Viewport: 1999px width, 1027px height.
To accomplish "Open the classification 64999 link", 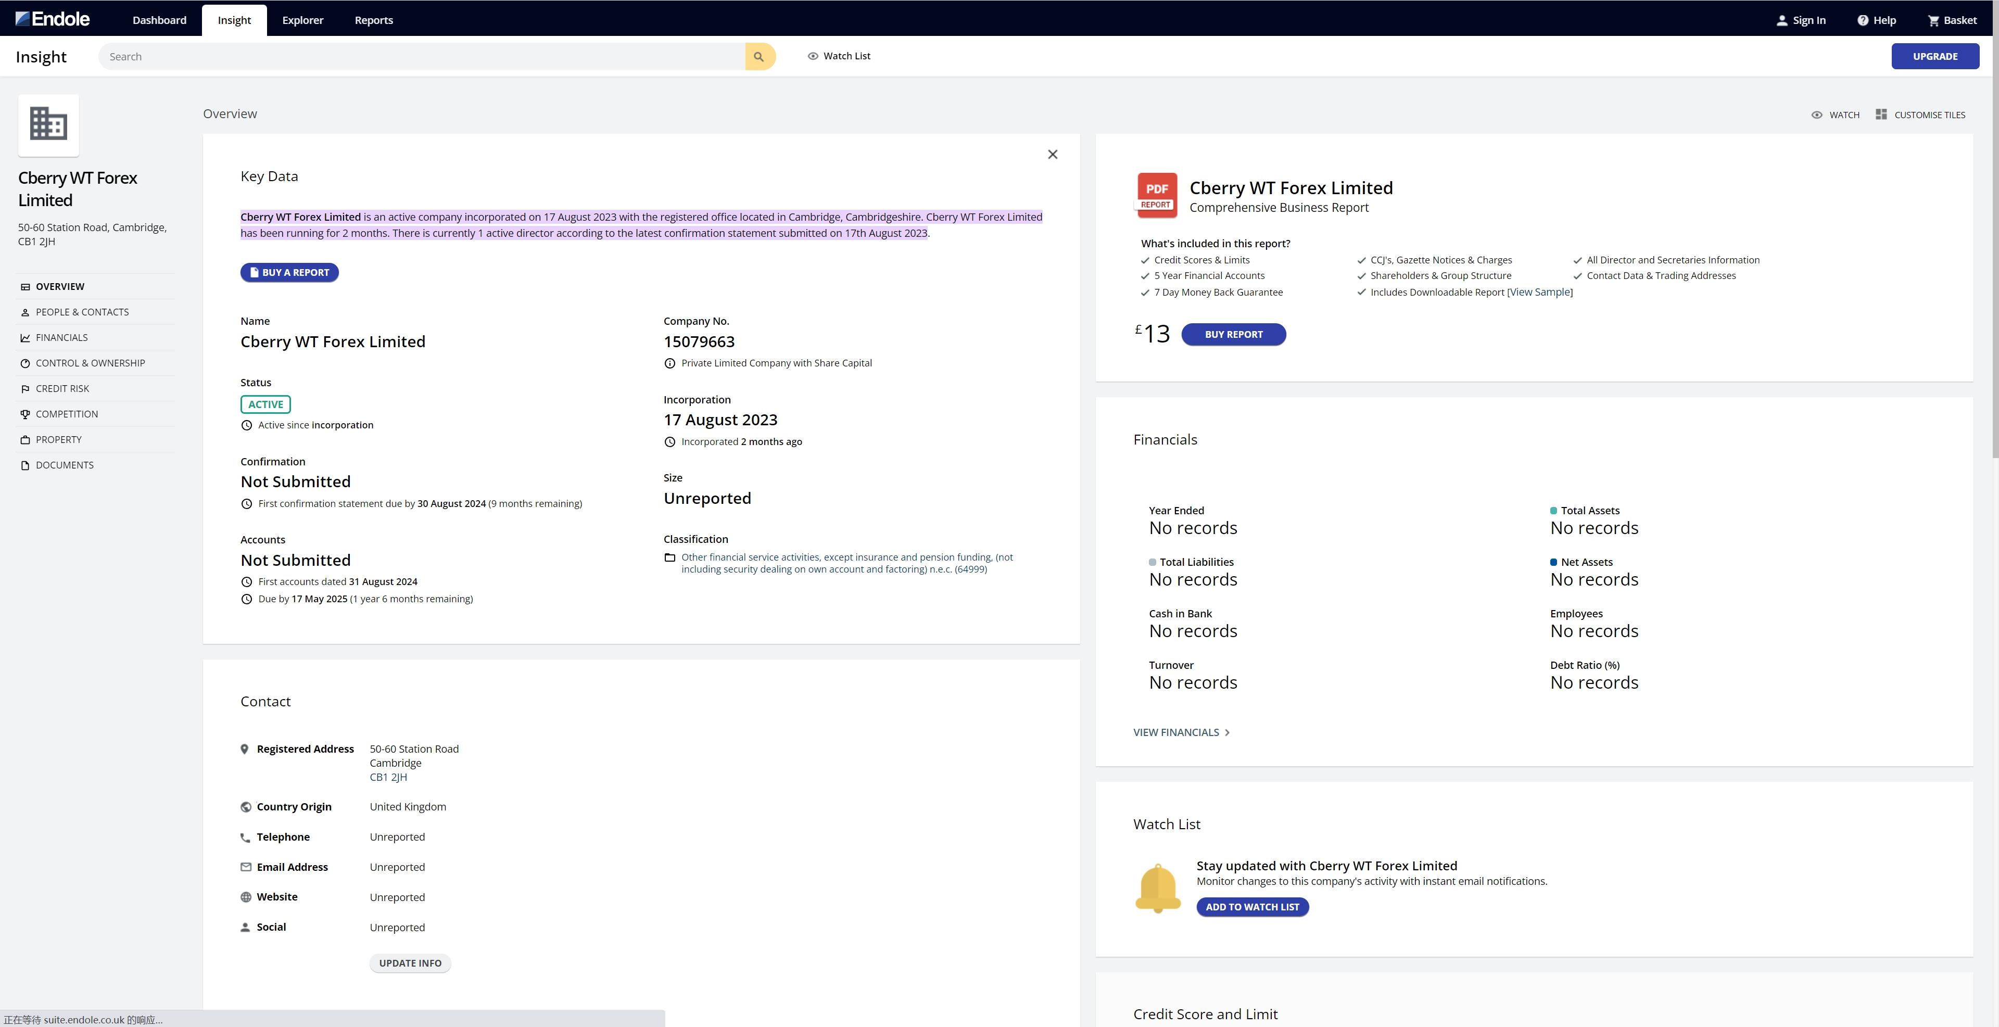I will coord(847,563).
